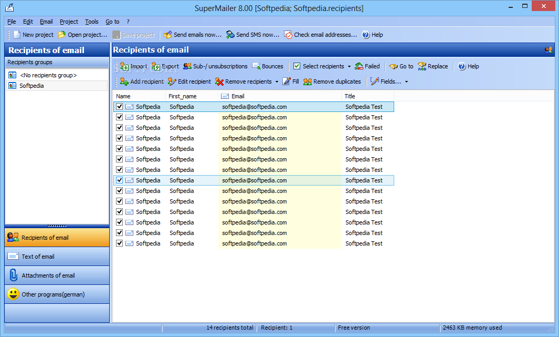Expand the Remove recipients dropdown arrow
Viewport: 559px width, 337px height.
click(277, 81)
